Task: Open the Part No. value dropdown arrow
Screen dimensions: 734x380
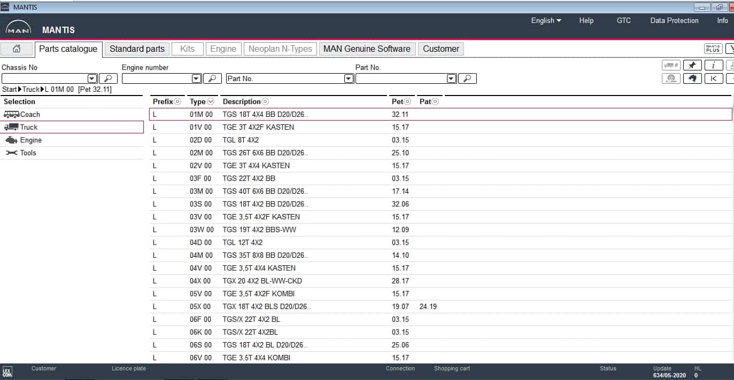Action: click(x=451, y=78)
